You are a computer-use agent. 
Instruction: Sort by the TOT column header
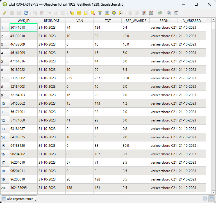pos(108,21)
